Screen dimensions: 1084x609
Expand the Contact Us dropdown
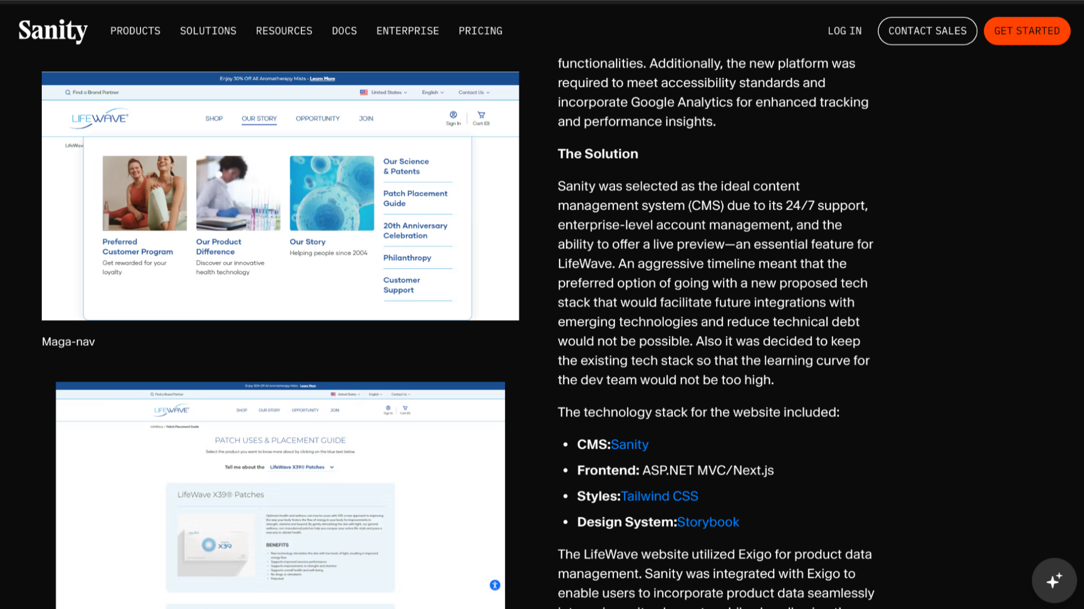point(472,92)
